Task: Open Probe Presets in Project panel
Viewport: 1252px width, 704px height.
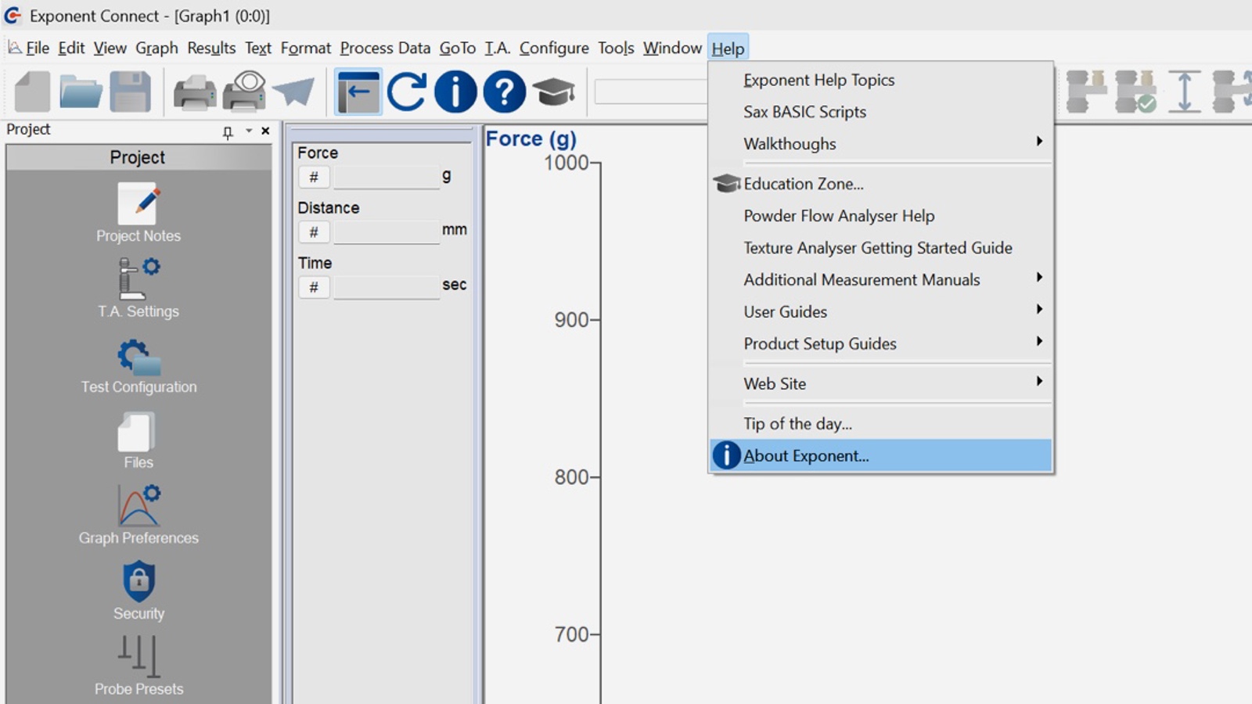Action: [x=139, y=665]
